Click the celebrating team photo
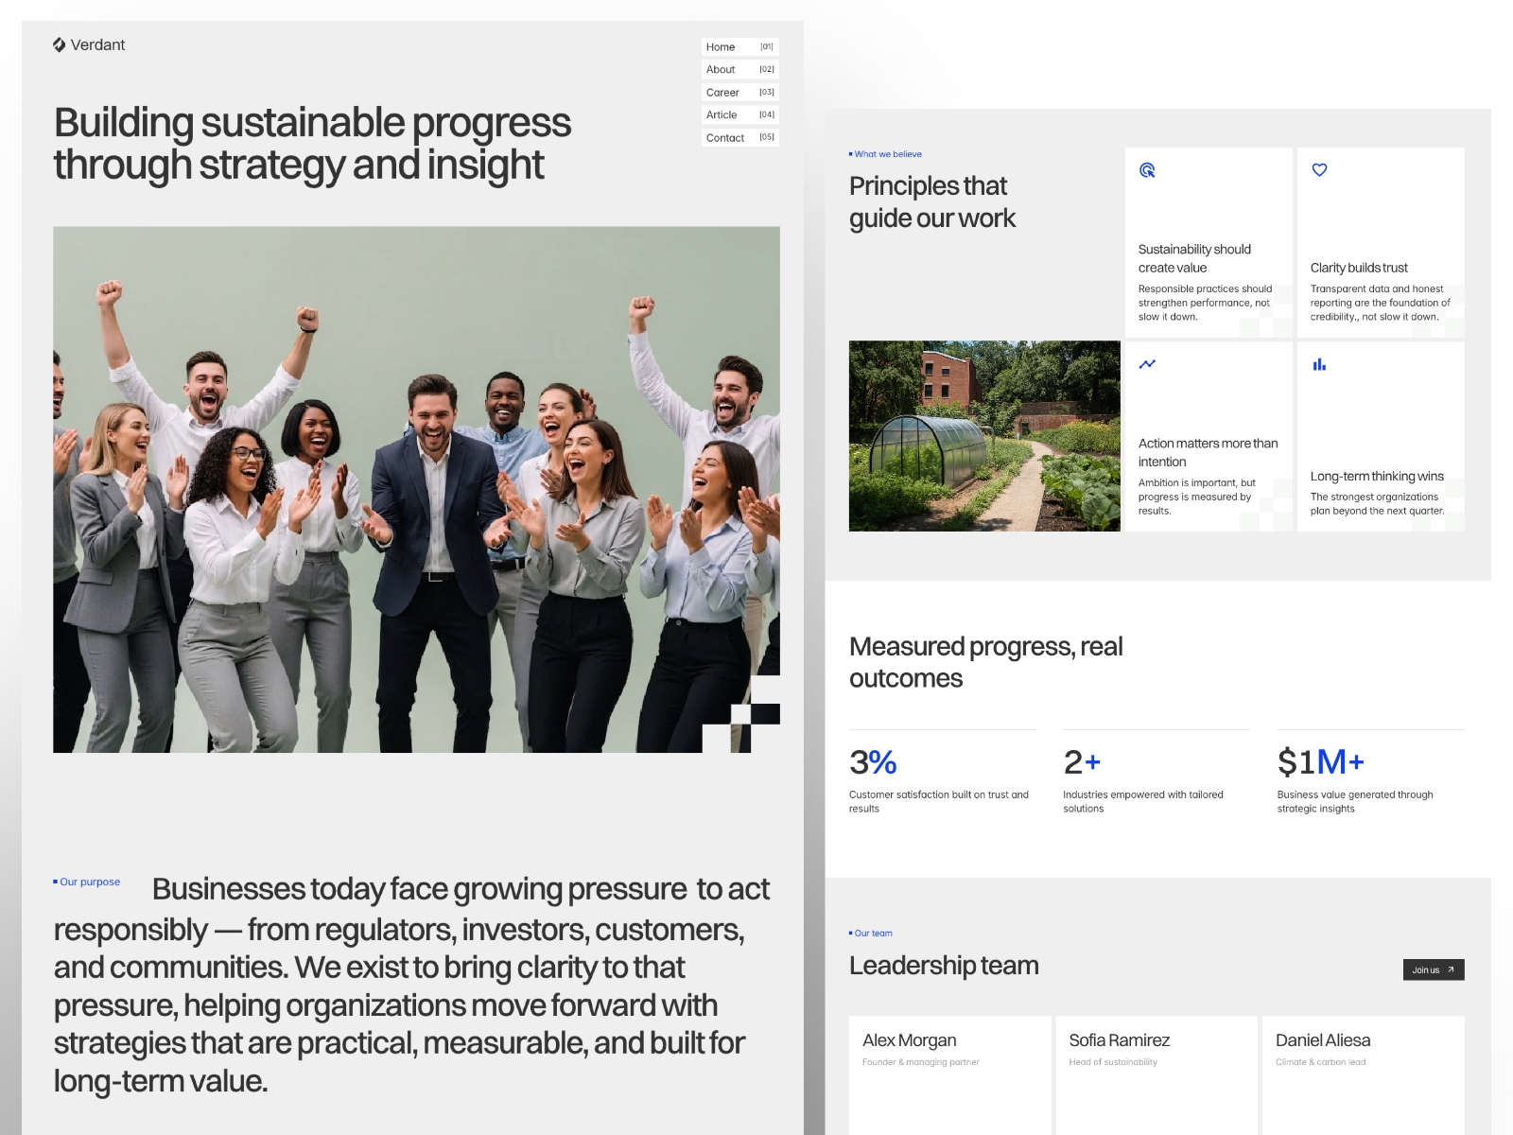 click(x=416, y=487)
